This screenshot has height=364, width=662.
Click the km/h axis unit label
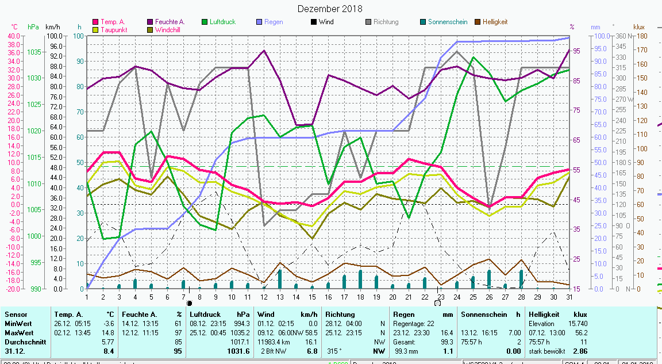click(x=52, y=27)
